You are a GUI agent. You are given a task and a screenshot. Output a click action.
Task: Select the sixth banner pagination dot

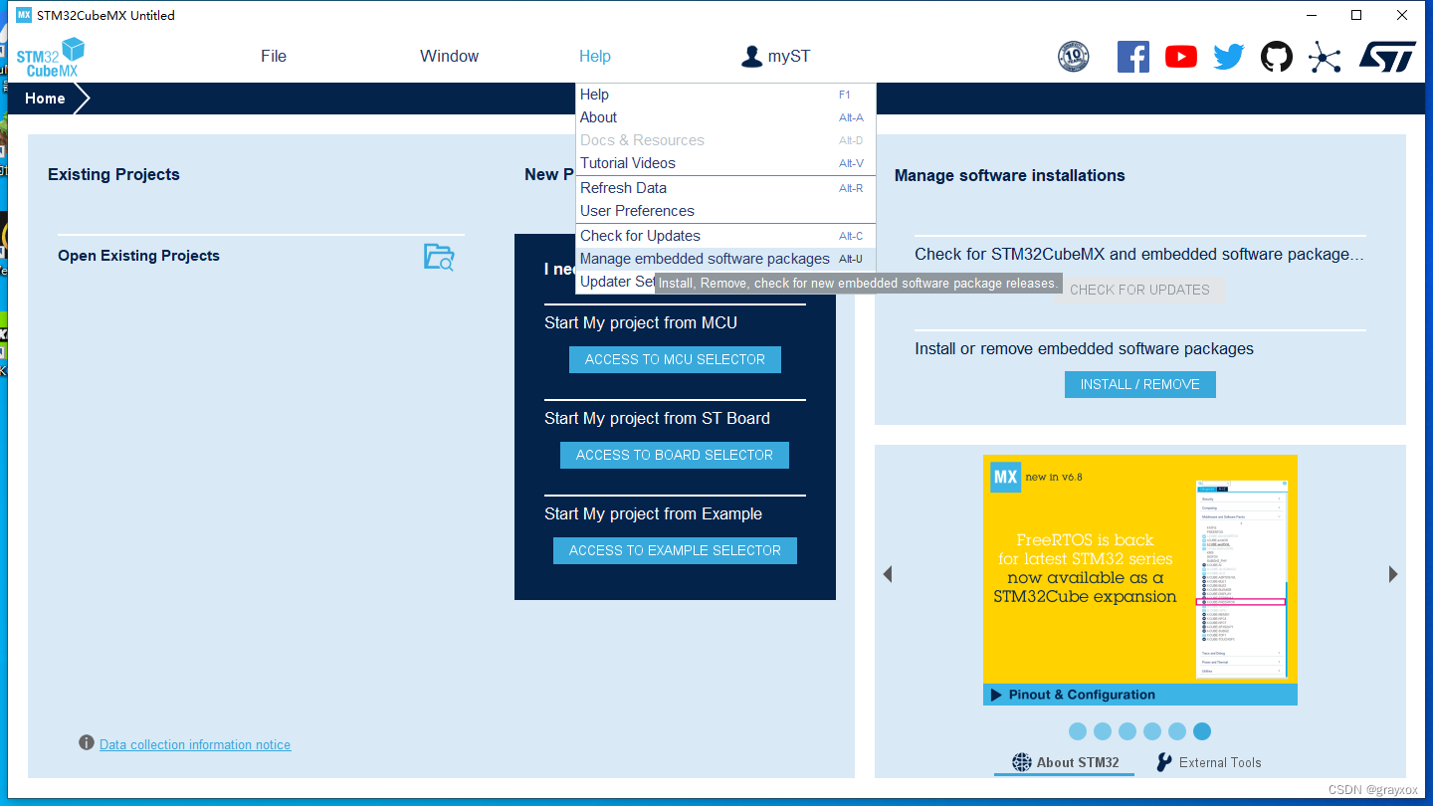pyautogui.click(x=1202, y=731)
